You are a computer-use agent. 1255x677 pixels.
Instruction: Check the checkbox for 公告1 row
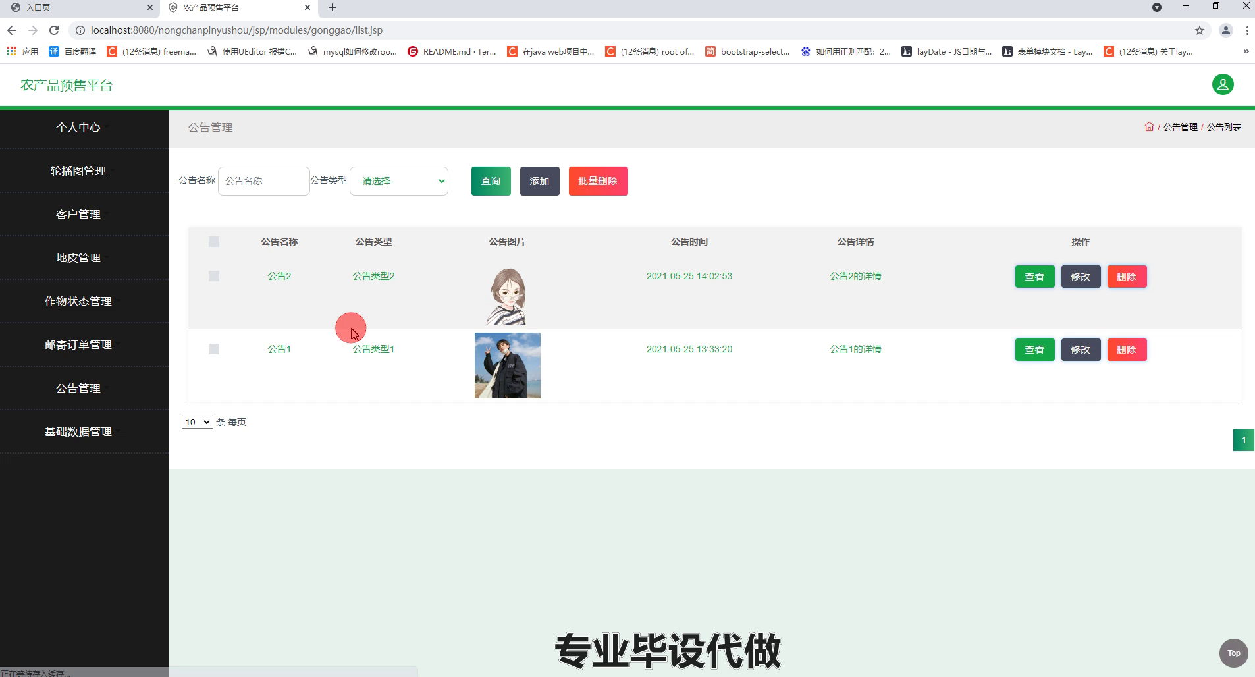[214, 349]
